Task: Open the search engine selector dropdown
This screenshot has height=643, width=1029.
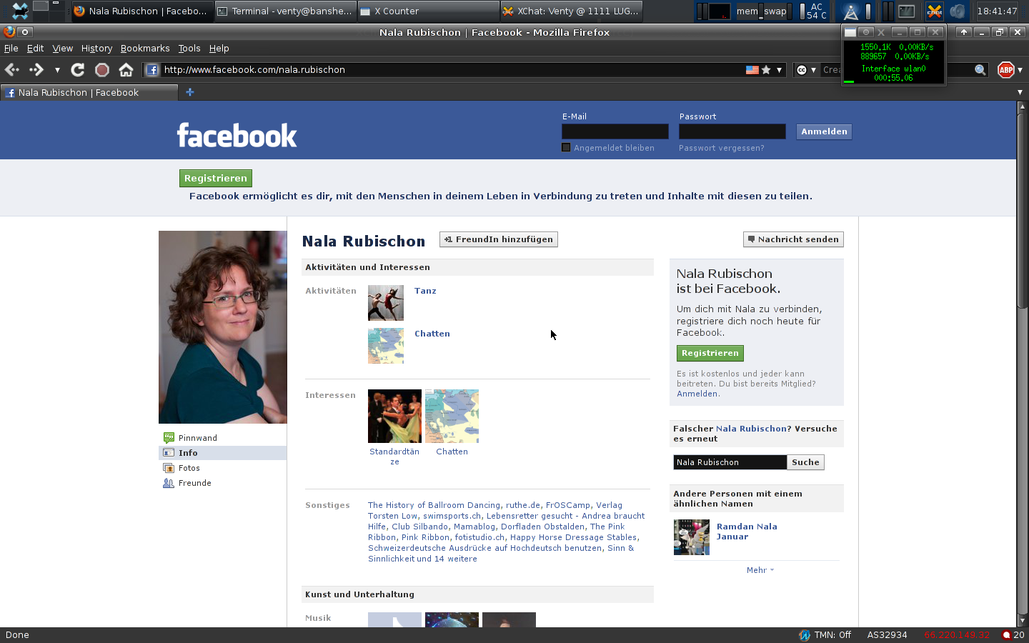Action: tap(806, 69)
